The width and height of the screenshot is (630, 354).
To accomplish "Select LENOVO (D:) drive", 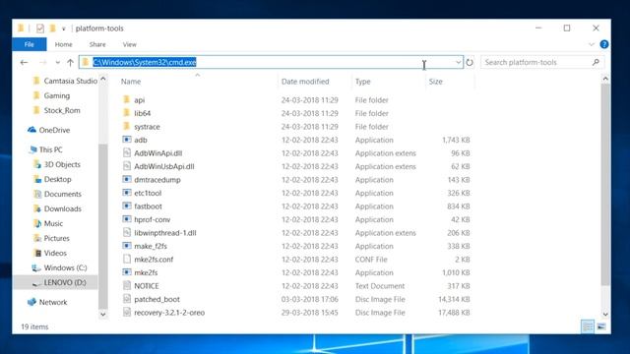I will [65, 282].
